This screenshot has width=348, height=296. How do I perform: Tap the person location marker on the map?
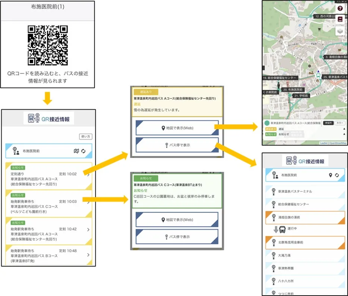tap(278, 85)
